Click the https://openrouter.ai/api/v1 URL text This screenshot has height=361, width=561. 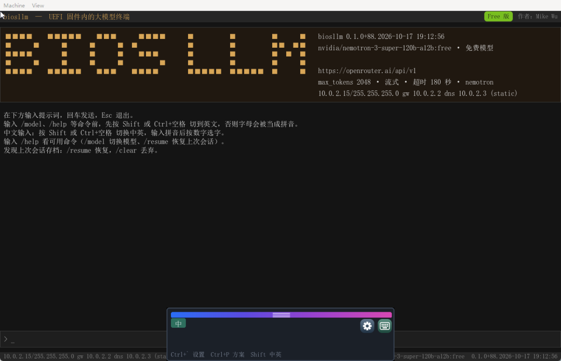(367, 71)
